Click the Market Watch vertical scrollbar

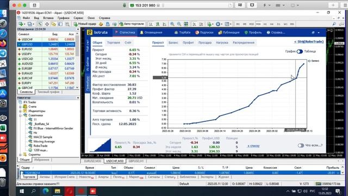(77, 60)
